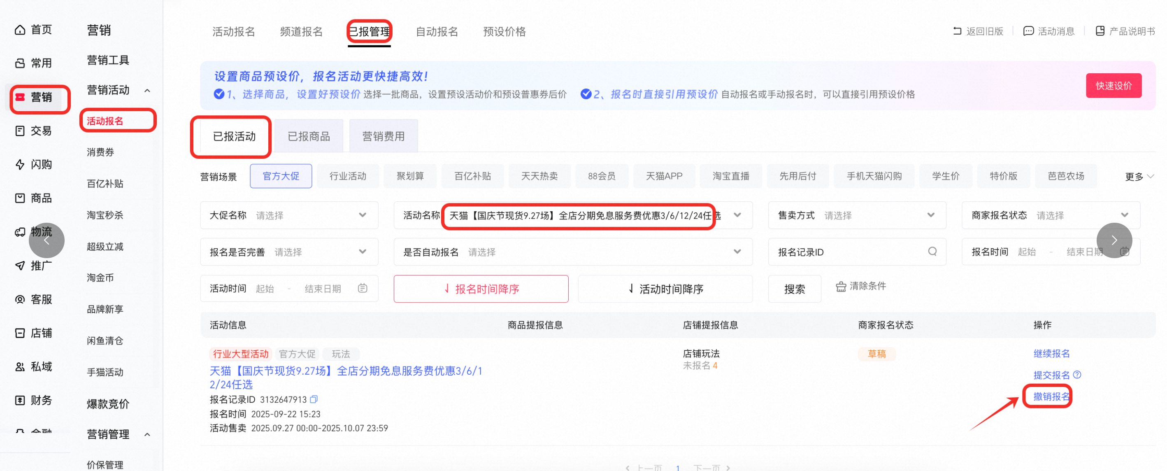Screen dimensions: 1167x471
Task: Click the 快速设价 button
Action: [x=1114, y=86]
